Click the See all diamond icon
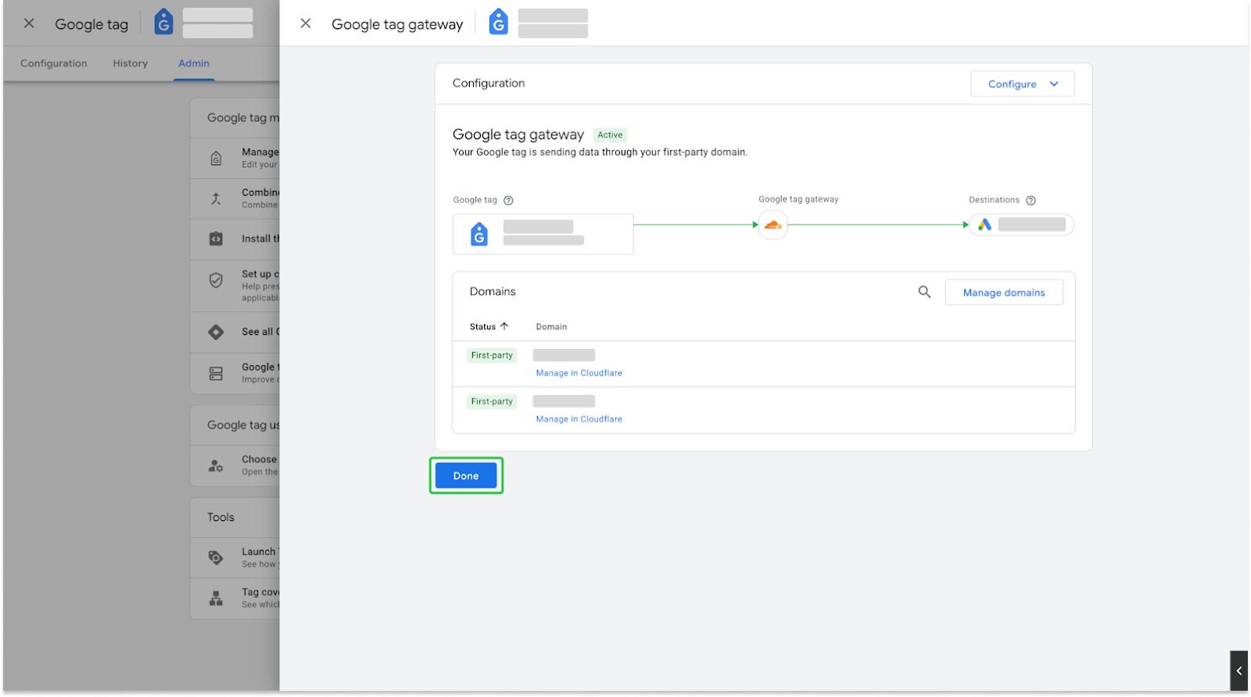The image size is (1251, 697). pyautogui.click(x=216, y=332)
